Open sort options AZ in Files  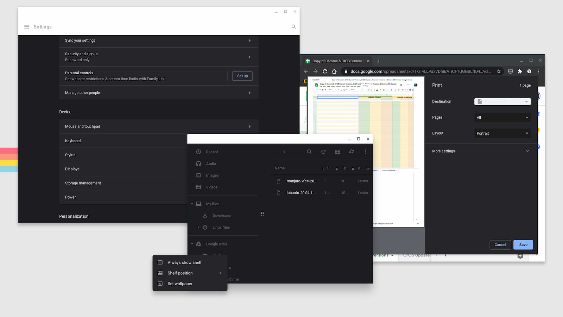pos(352,152)
